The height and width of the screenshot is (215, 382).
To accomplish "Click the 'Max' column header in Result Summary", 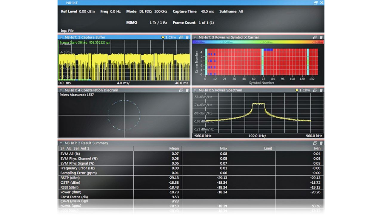I will [x=224, y=148].
